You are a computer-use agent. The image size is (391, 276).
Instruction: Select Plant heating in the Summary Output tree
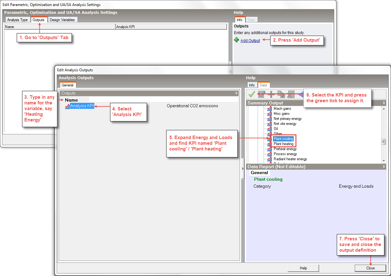coord(283,144)
